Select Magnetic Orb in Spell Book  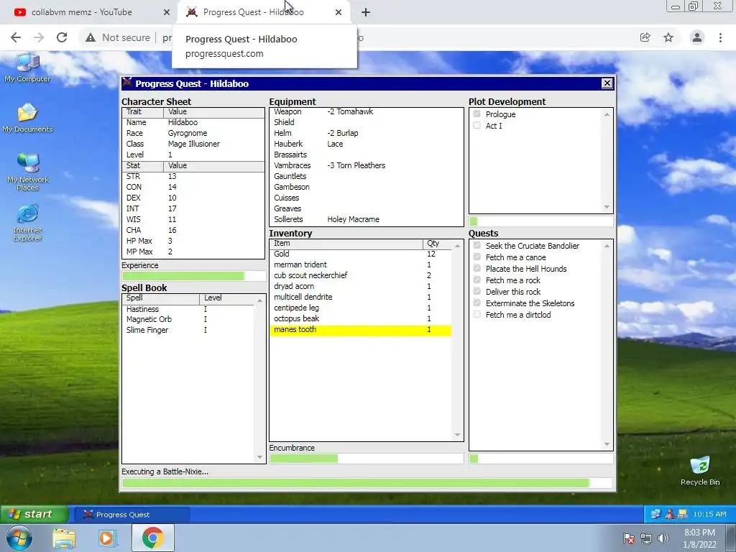point(188,319)
